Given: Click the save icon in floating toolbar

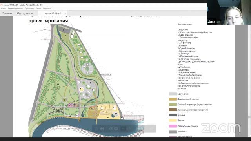Looking at the screenshot, I should tap(96, 128).
